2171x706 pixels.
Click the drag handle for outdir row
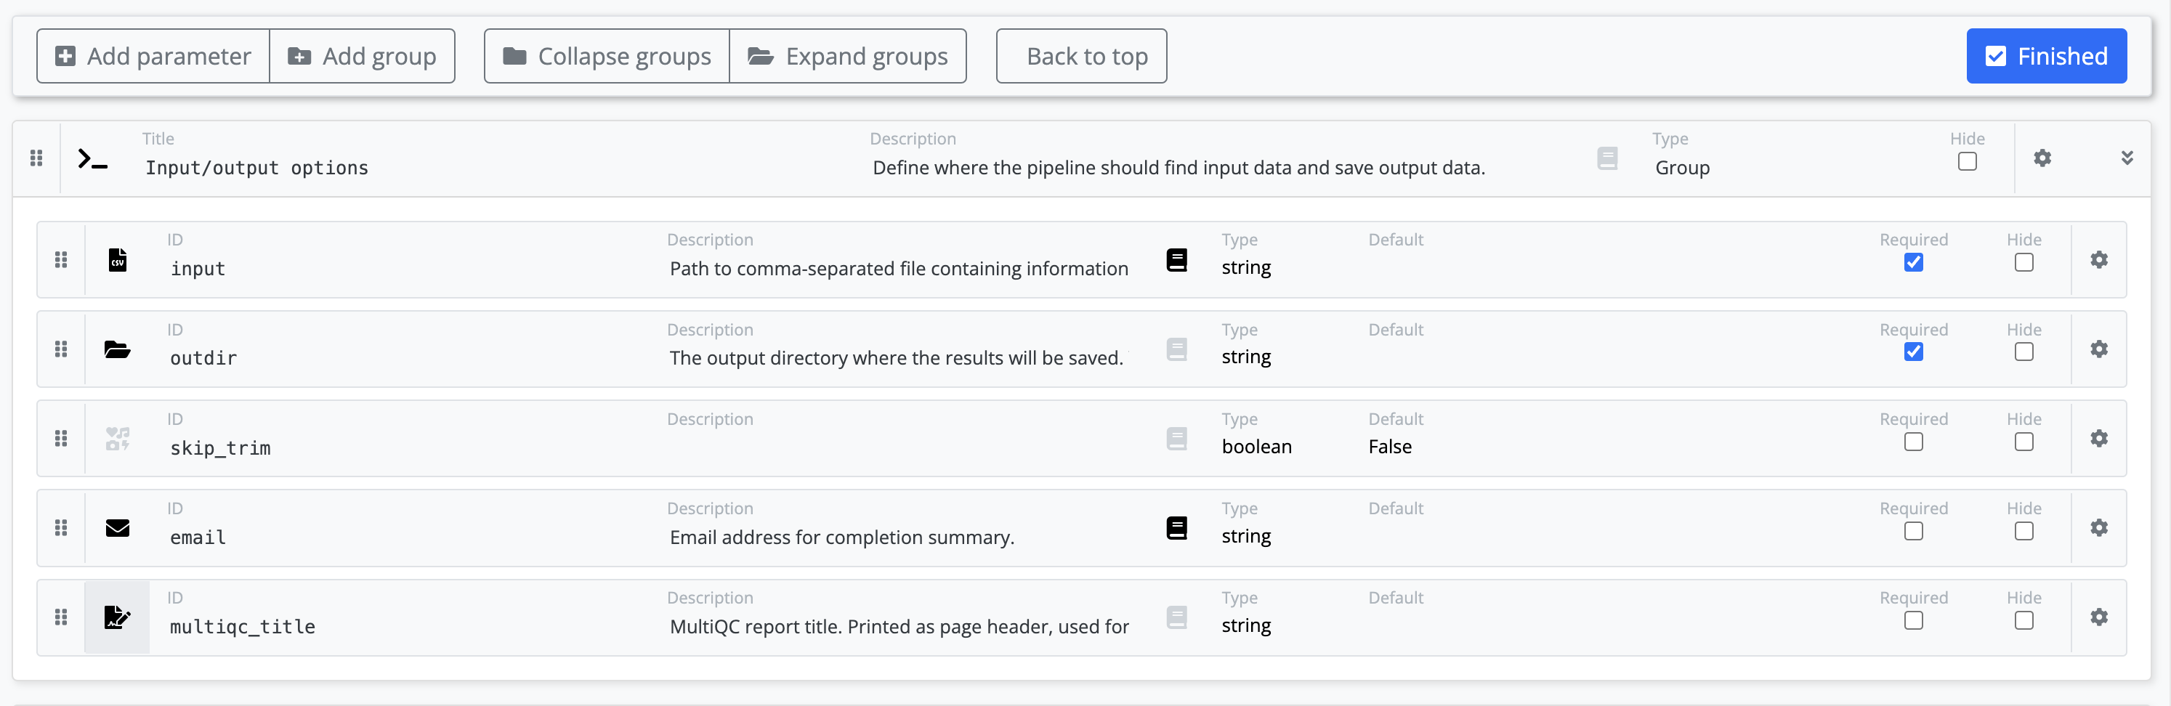[x=61, y=349]
